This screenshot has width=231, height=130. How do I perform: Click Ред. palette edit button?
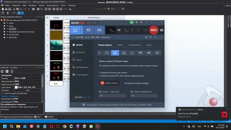tap(28, 90)
